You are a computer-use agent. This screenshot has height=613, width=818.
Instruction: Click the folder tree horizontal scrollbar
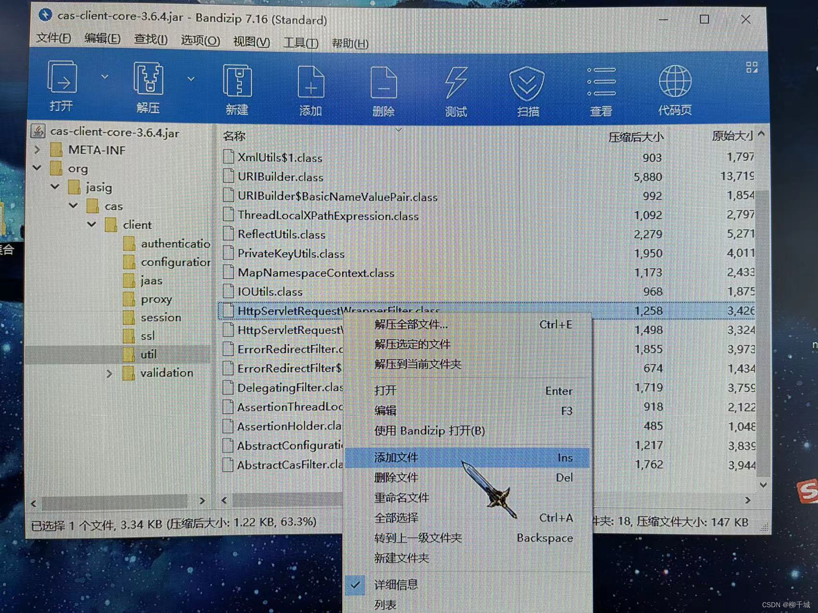click(115, 502)
